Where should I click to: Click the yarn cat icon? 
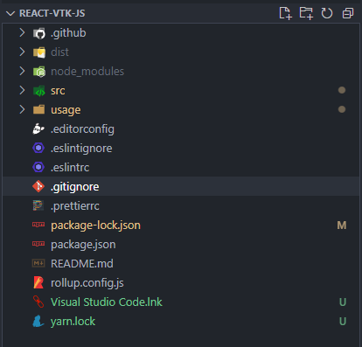(x=38, y=322)
